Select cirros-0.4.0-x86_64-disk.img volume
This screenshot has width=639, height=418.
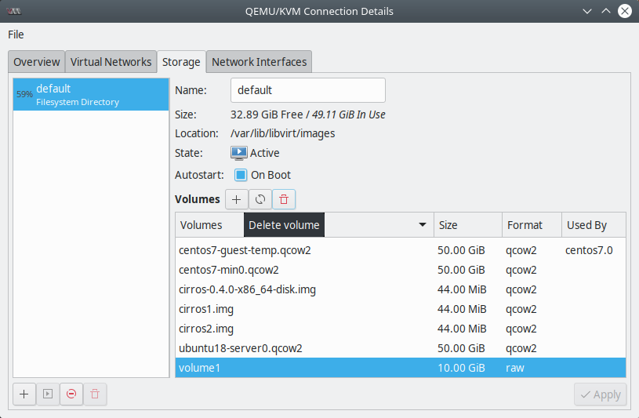(x=401, y=289)
